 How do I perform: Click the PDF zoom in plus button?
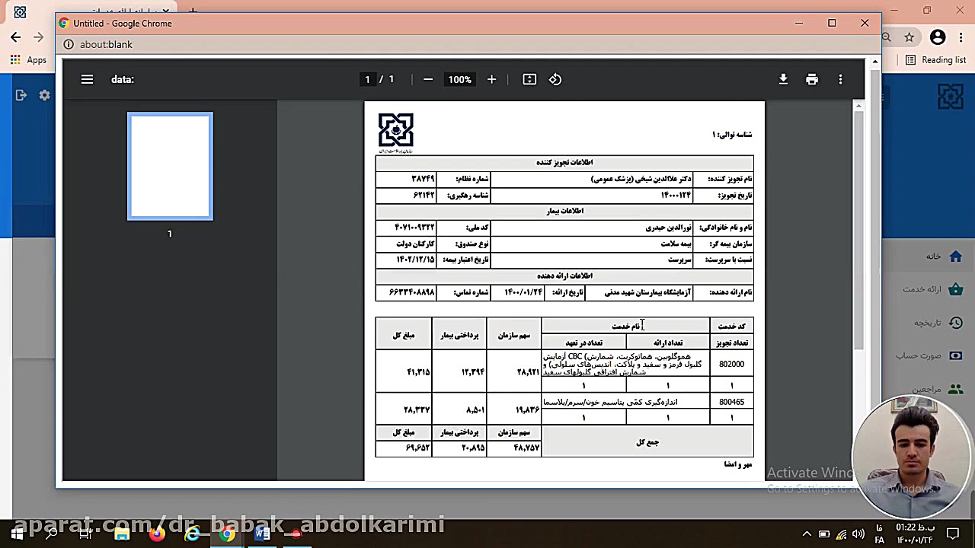[x=491, y=79]
